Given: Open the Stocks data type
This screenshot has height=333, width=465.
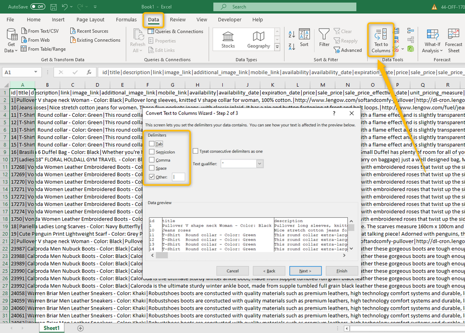Looking at the screenshot, I should (x=228, y=39).
